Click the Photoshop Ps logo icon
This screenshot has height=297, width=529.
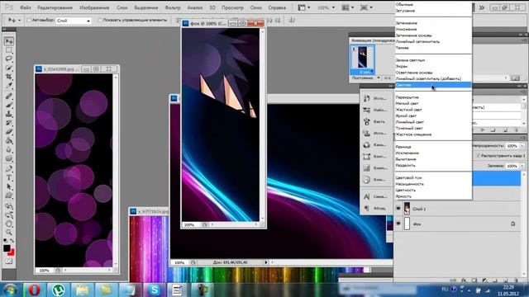(x=9, y=7)
